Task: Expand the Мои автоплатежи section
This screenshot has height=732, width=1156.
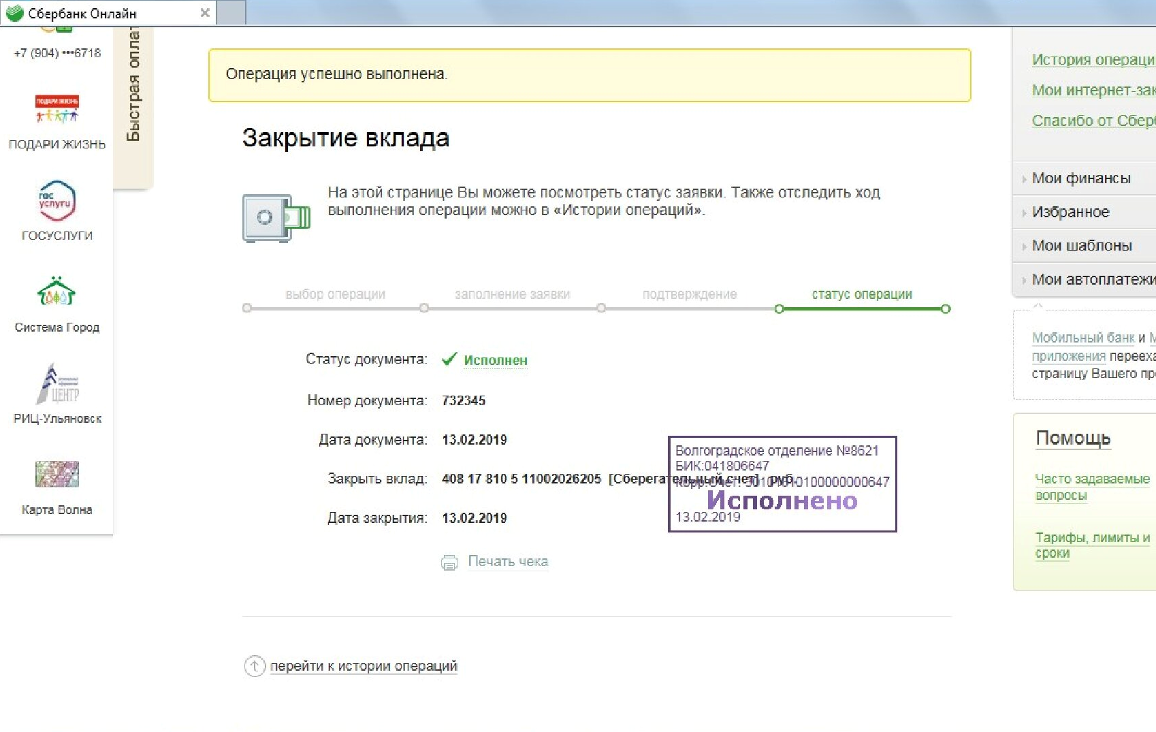Action: [1085, 280]
